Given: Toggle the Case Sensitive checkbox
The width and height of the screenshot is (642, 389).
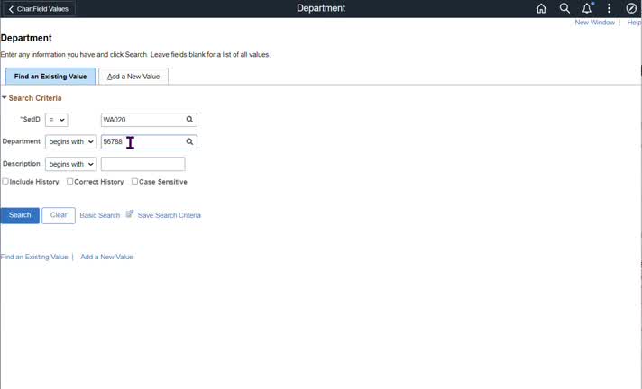Looking at the screenshot, I should tap(134, 181).
